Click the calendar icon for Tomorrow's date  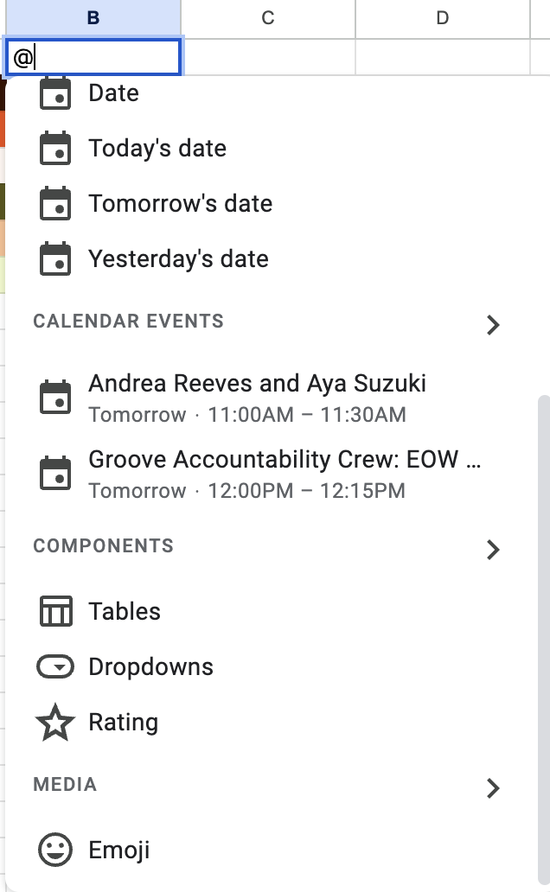pyautogui.click(x=55, y=204)
